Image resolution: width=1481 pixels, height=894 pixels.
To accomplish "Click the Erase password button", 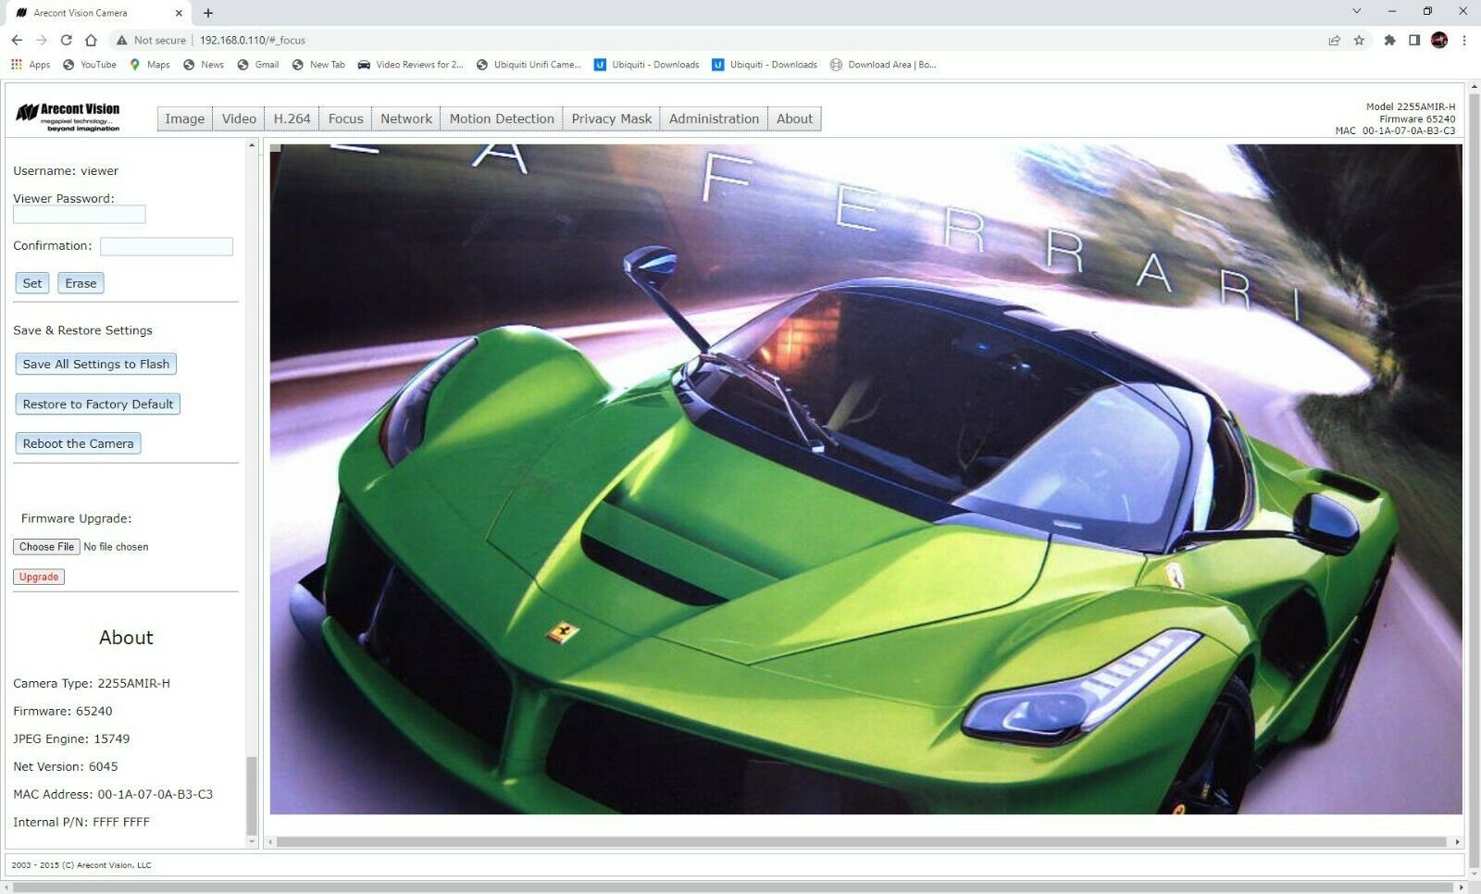I will [x=81, y=283].
